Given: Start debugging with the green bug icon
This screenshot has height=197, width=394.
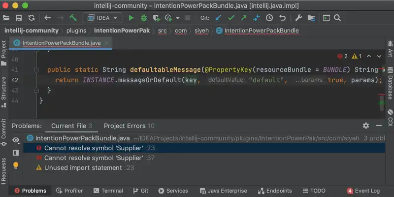Looking at the screenshot, I should pyautogui.click(x=144, y=18).
